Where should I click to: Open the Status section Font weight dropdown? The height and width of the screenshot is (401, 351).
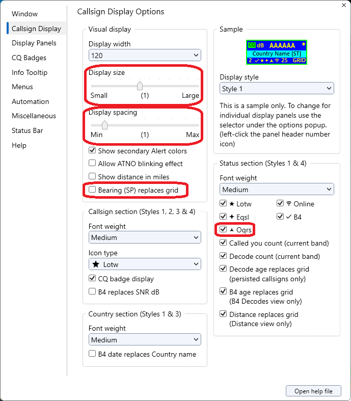(277, 189)
